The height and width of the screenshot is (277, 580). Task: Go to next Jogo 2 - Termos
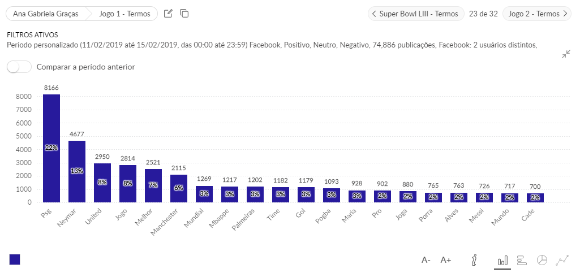coord(538,14)
